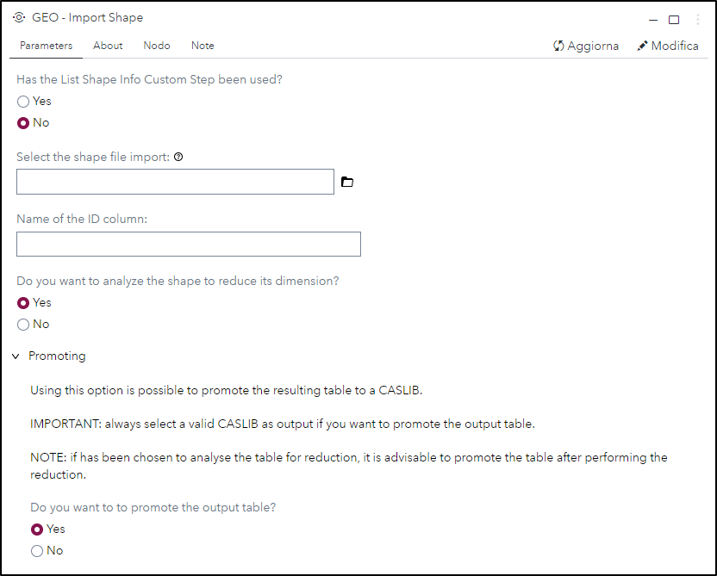717x576 pixels.
Task: Choose Yes to analyze shape reduction
Action: 23,303
